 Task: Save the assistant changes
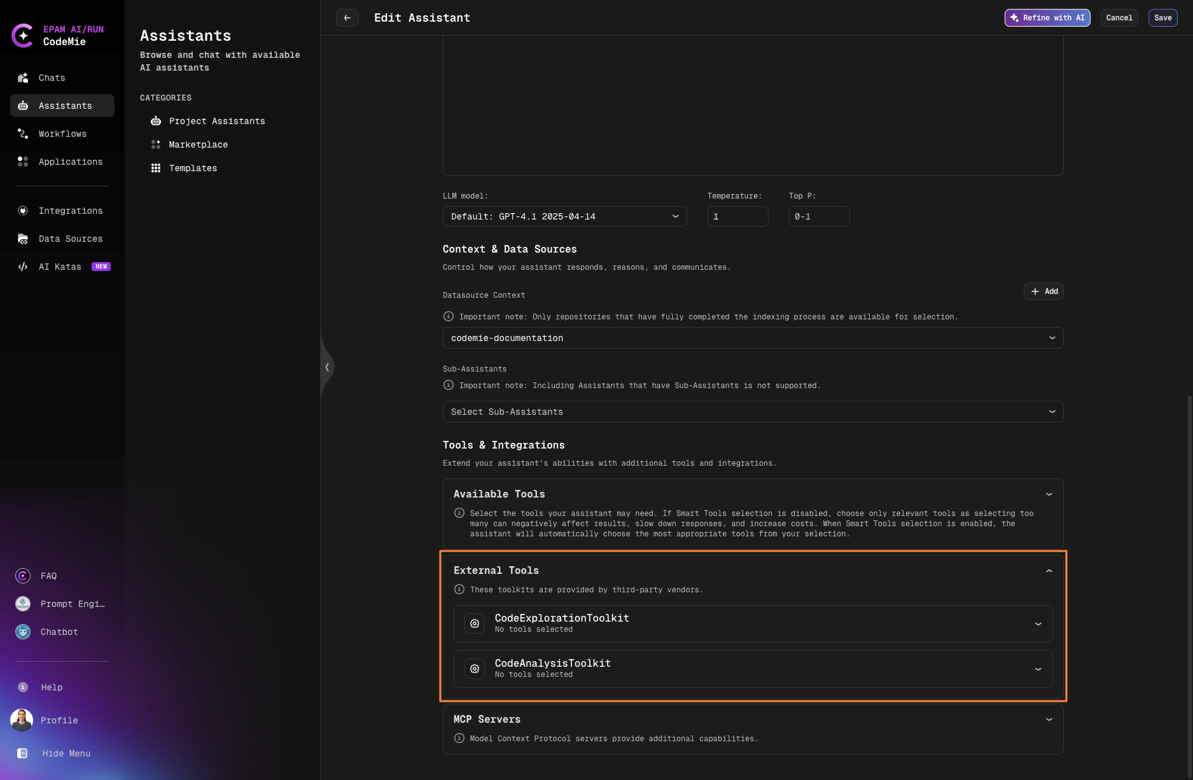coord(1162,18)
